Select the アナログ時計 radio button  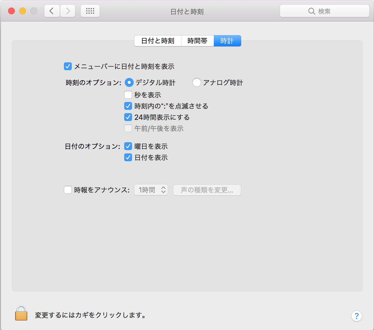(x=197, y=82)
